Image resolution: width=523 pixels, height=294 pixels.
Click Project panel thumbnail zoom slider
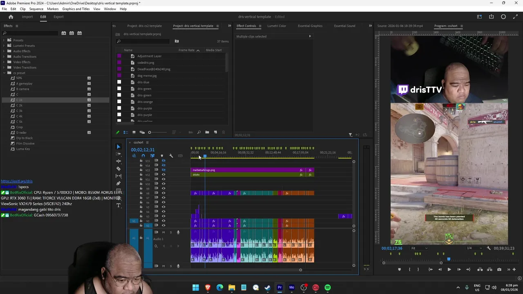[x=158, y=132]
